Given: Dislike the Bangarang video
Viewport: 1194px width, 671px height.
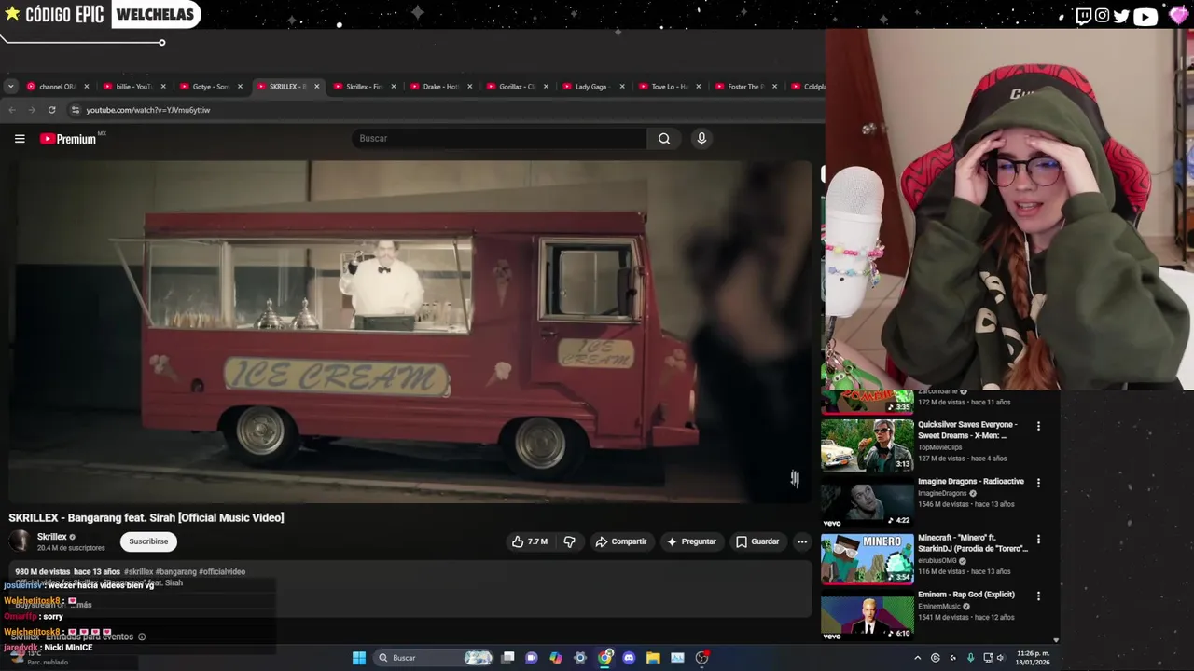Looking at the screenshot, I should (x=569, y=541).
